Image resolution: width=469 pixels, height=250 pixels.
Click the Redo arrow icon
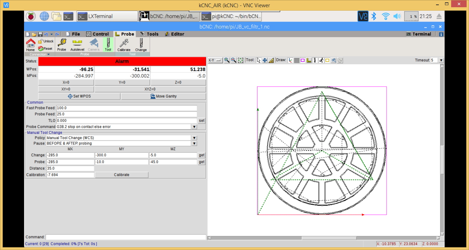(x=57, y=34)
